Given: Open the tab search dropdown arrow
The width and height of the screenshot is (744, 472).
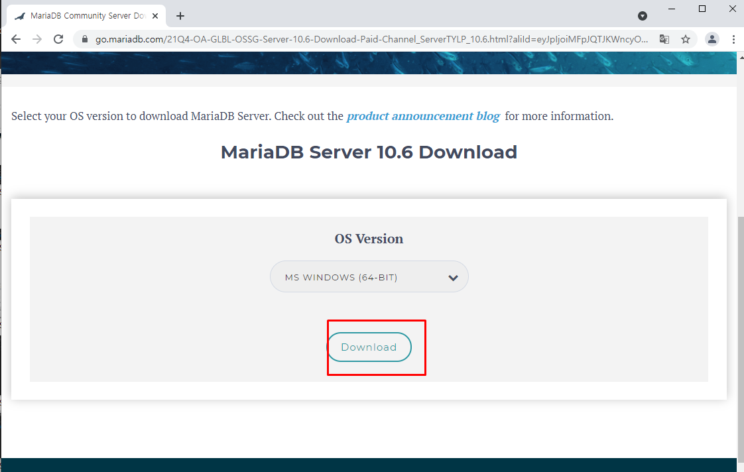Looking at the screenshot, I should click(x=643, y=16).
